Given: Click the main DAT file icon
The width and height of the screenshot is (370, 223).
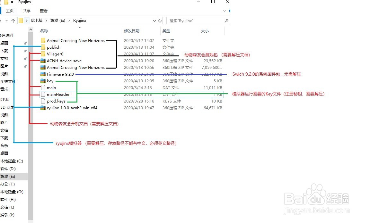Looking at the screenshot, I should (43, 87).
